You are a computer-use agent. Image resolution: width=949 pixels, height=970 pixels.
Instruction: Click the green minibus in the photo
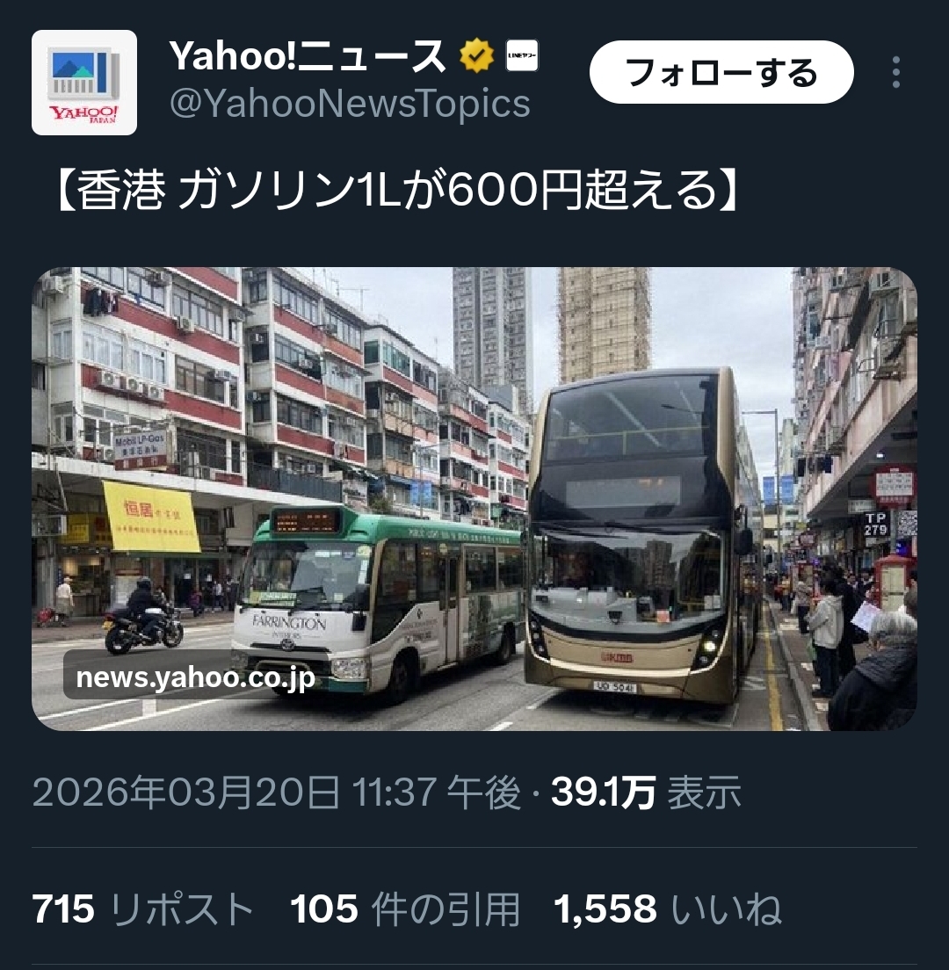click(379, 601)
